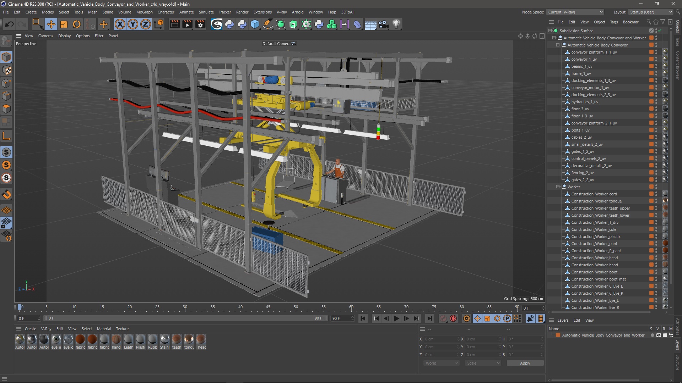
Task: Select the Move tool in the toolbar
Action: pyautogui.click(x=51, y=24)
